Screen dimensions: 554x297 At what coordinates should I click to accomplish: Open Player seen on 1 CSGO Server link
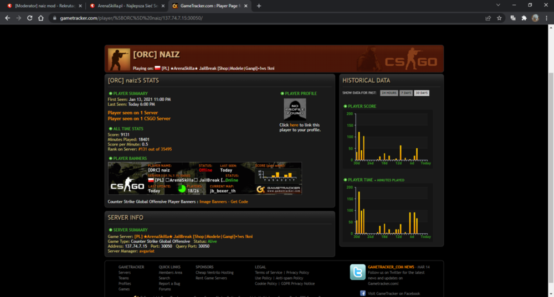tap(139, 118)
